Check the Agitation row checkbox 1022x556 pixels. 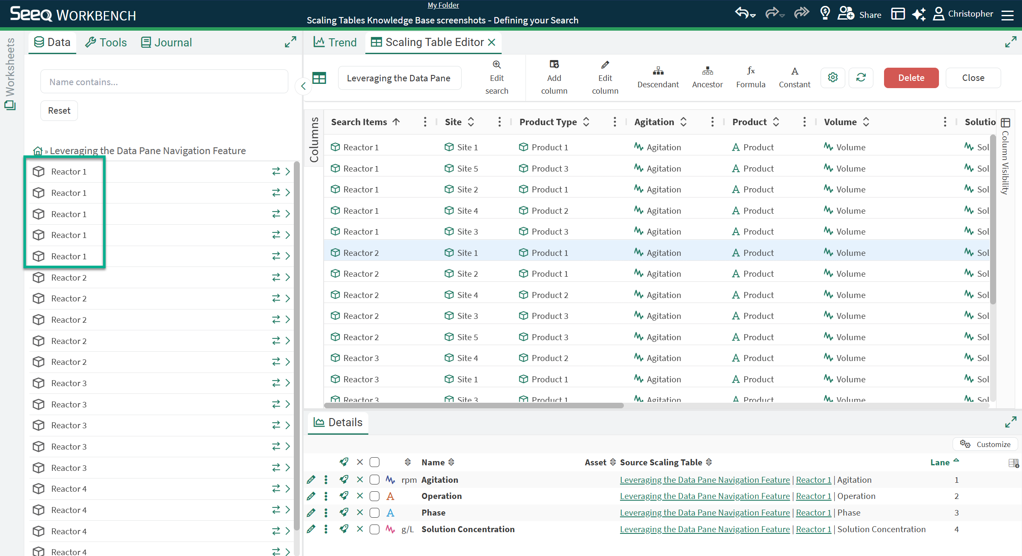point(374,480)
